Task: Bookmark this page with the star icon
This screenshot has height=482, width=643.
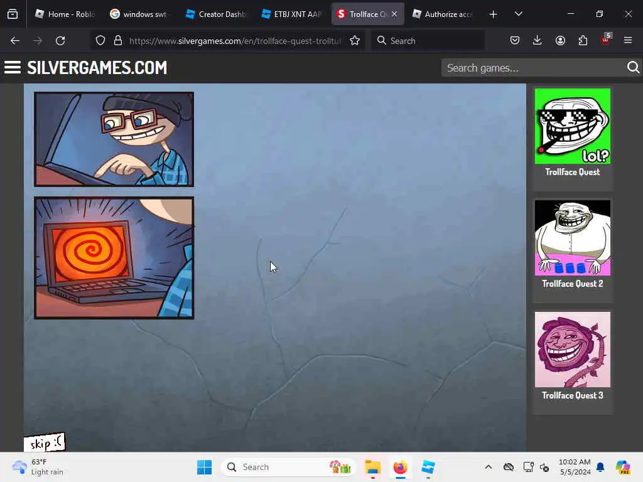Action: (355, 41)
